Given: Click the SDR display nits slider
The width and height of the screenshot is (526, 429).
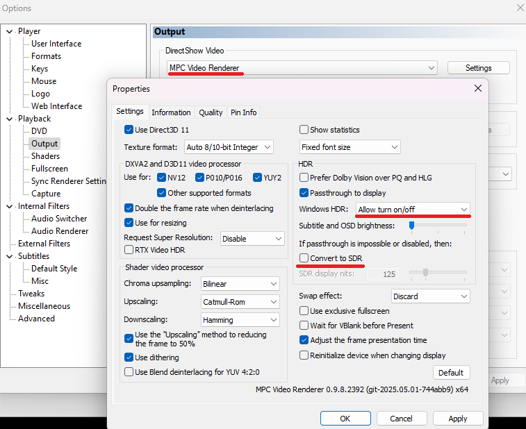Looking at the screenshot, I should [x=438, y=273].
